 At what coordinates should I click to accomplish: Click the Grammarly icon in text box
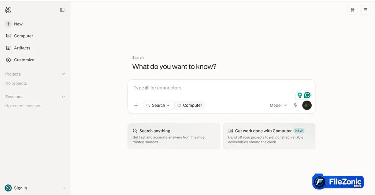click(x=307, y=95)
